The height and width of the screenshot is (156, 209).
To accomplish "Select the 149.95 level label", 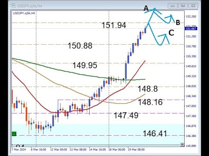I will (85, 65).
